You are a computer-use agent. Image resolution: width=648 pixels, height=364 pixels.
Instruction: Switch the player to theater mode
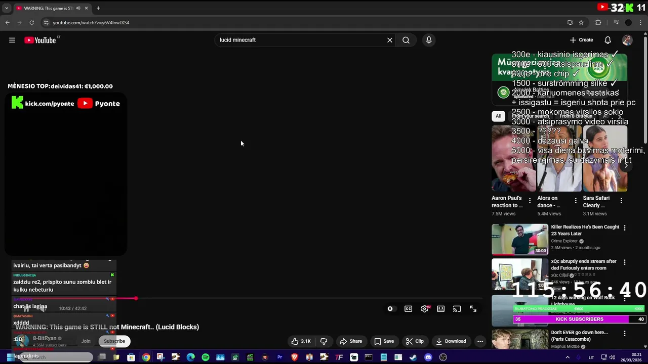tap(441, 308)
